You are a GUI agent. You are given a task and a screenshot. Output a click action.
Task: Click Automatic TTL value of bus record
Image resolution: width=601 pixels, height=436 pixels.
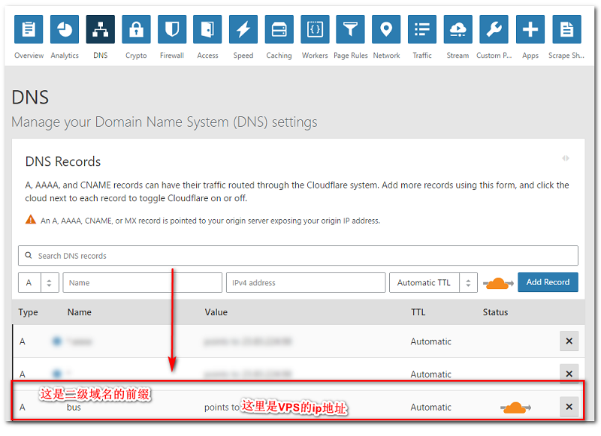(430, 407)
